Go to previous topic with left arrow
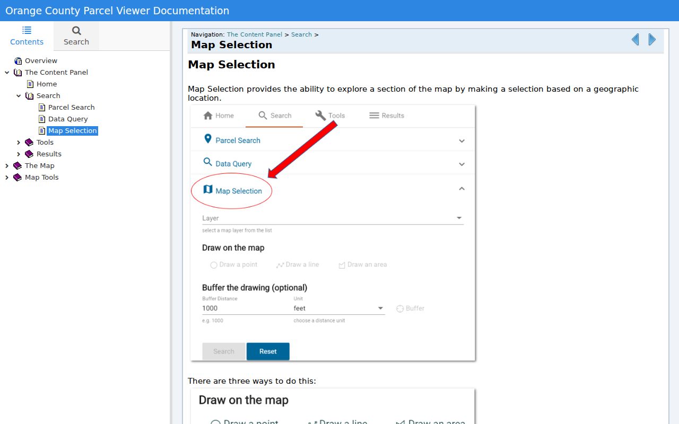 (x=636, y=39)
